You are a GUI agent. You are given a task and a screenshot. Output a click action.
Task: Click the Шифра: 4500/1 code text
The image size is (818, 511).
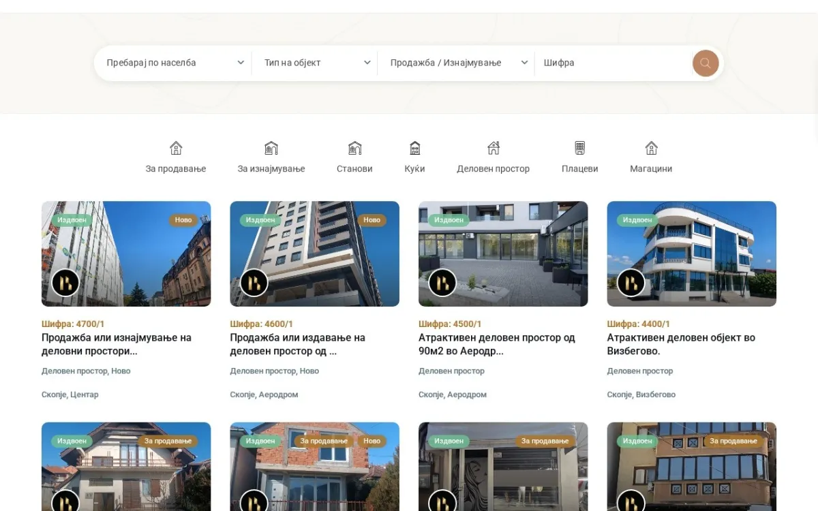tap(450, 324)
